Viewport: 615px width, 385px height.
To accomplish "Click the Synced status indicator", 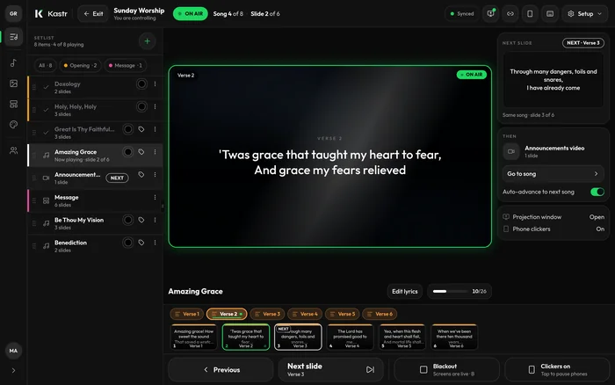I will 462,14.
